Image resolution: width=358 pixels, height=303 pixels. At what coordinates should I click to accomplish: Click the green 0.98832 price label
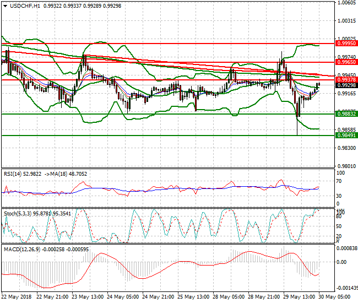(x=346, y=114)
